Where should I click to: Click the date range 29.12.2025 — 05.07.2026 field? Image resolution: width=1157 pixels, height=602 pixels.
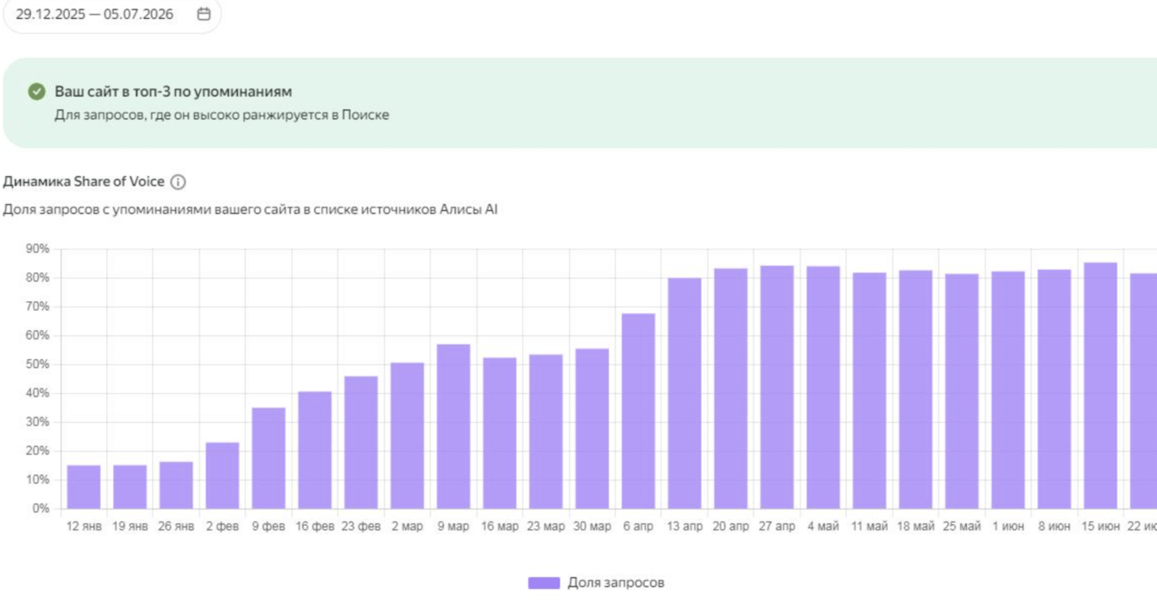112,14
